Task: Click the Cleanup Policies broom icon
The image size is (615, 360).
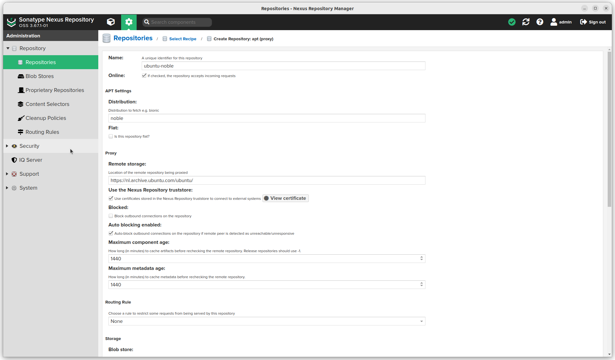Action: click(21, 118)
